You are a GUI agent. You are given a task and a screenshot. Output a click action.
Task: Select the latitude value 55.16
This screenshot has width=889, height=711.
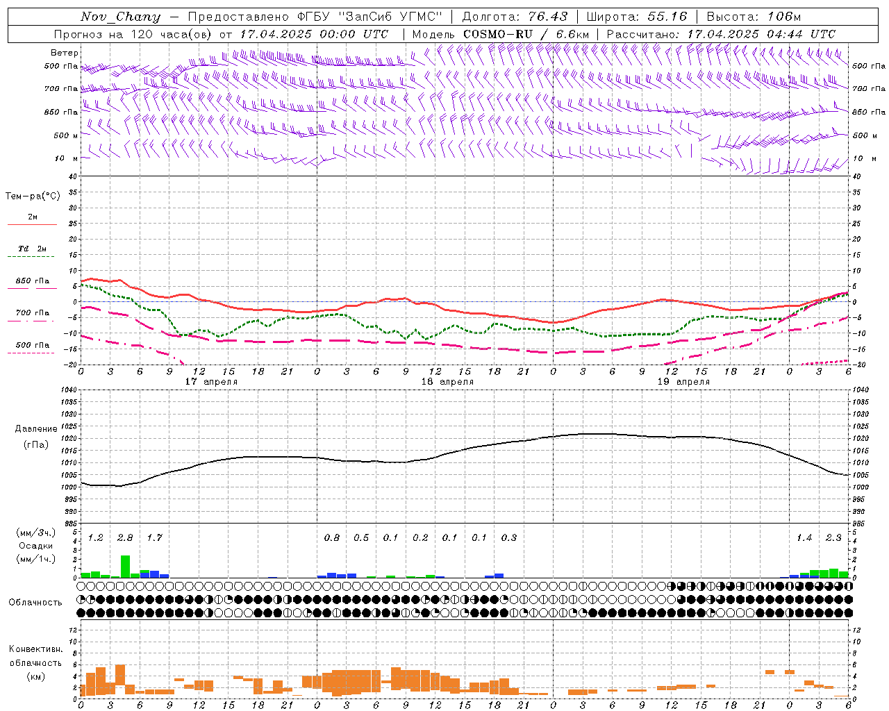(x=667, y=17)
